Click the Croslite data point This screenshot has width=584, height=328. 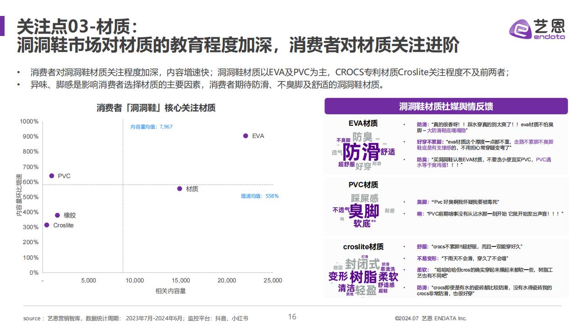(x=47, y=225)
